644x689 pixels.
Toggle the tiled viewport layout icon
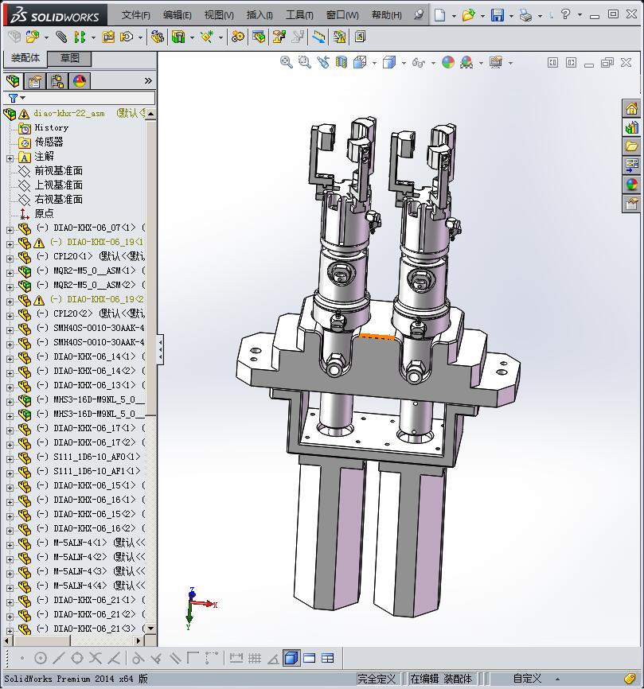327,658
